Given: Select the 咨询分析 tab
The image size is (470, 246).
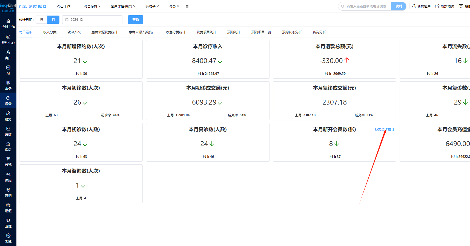Looking at the screenshot, I should pos(319,32).
